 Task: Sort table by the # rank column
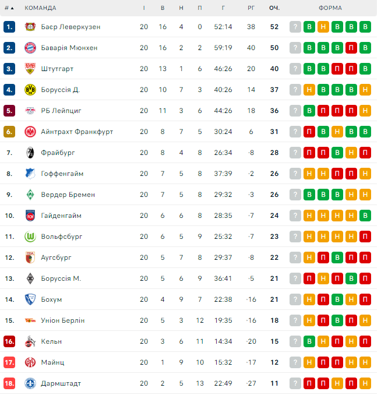click(8, 8)
